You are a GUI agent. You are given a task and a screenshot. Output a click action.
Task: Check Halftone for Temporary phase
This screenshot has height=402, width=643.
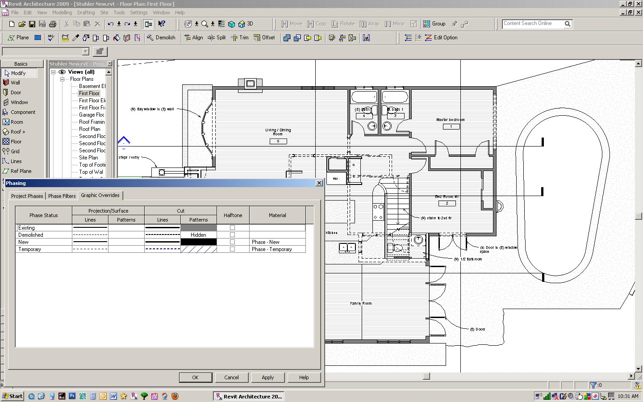pos(232,249)
